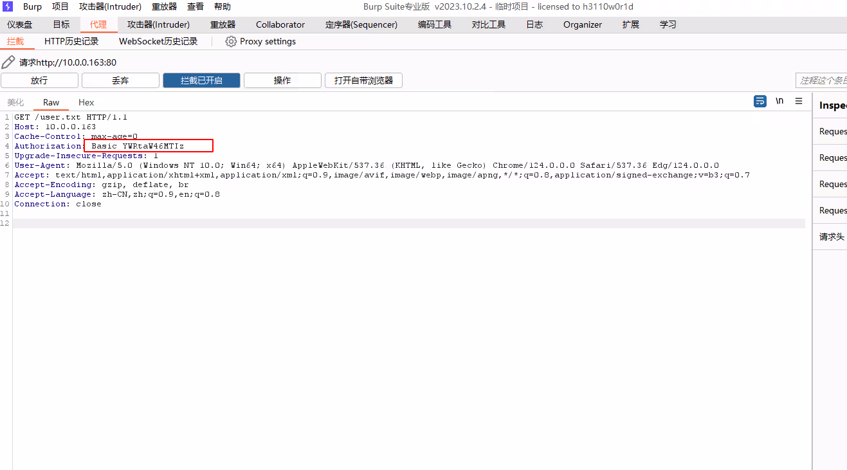Toggle the intercept-is-on button (拦截已开启)
Screen dimensions: 847x470
[201, 80]
